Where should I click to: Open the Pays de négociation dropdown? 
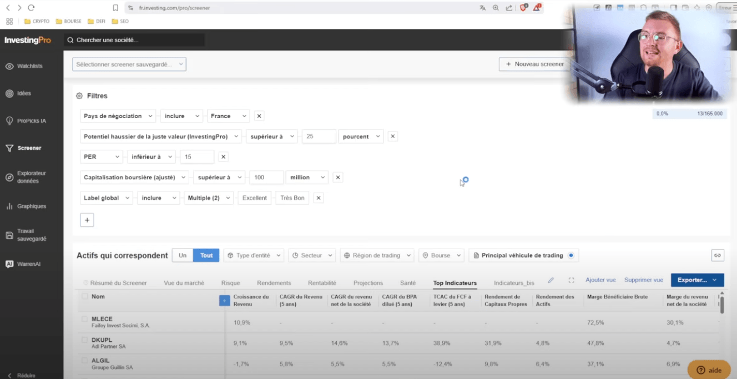click(118, 116)
